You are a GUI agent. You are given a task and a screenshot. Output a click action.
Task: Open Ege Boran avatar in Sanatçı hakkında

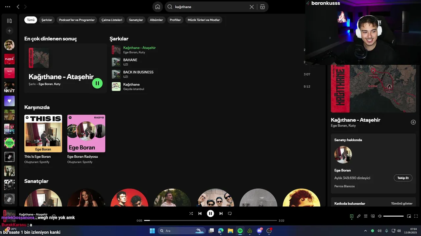click(343, 155)
